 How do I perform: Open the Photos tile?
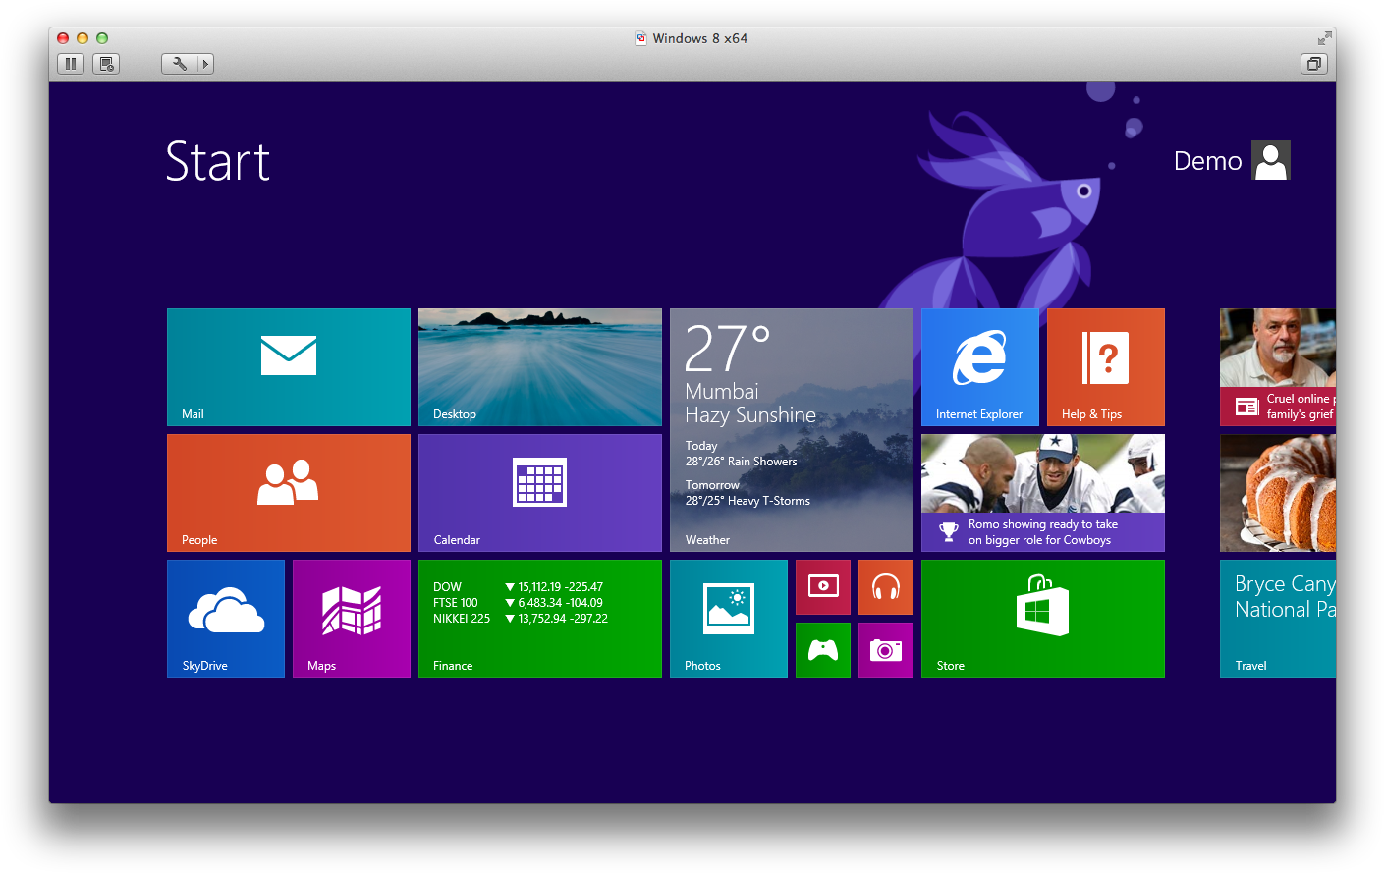point(729,619)
